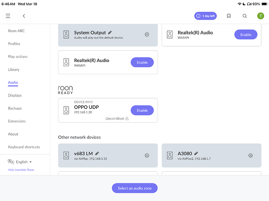Open Profiles settings tab
This screenshot has height=201, width=269.
click(14, 44)
